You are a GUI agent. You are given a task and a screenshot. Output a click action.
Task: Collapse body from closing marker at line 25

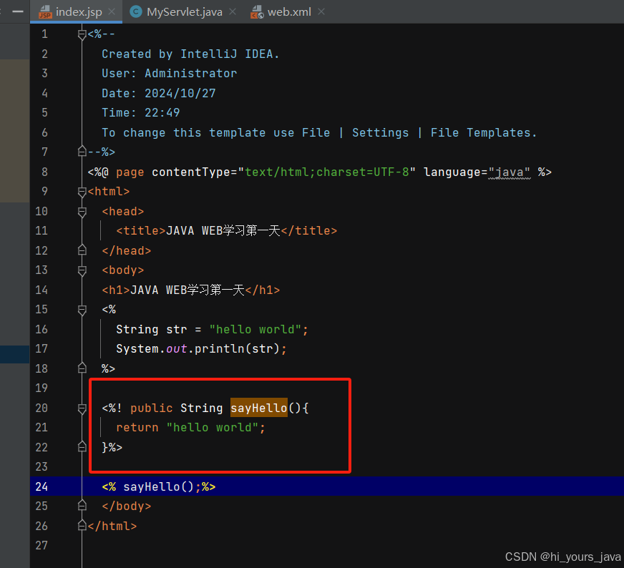(82, 506)
